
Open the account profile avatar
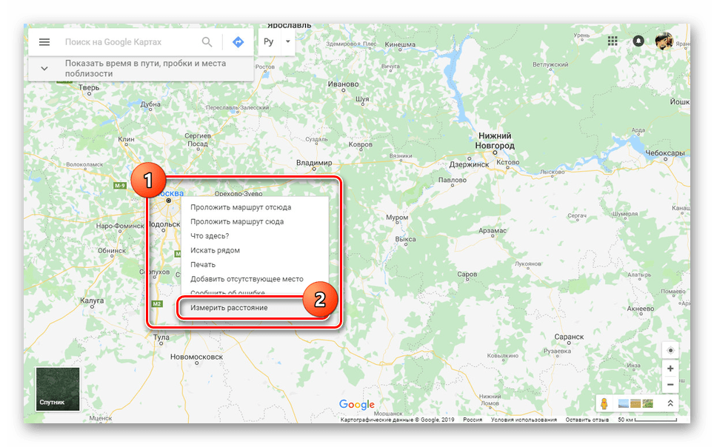click(x=664, y=41)
